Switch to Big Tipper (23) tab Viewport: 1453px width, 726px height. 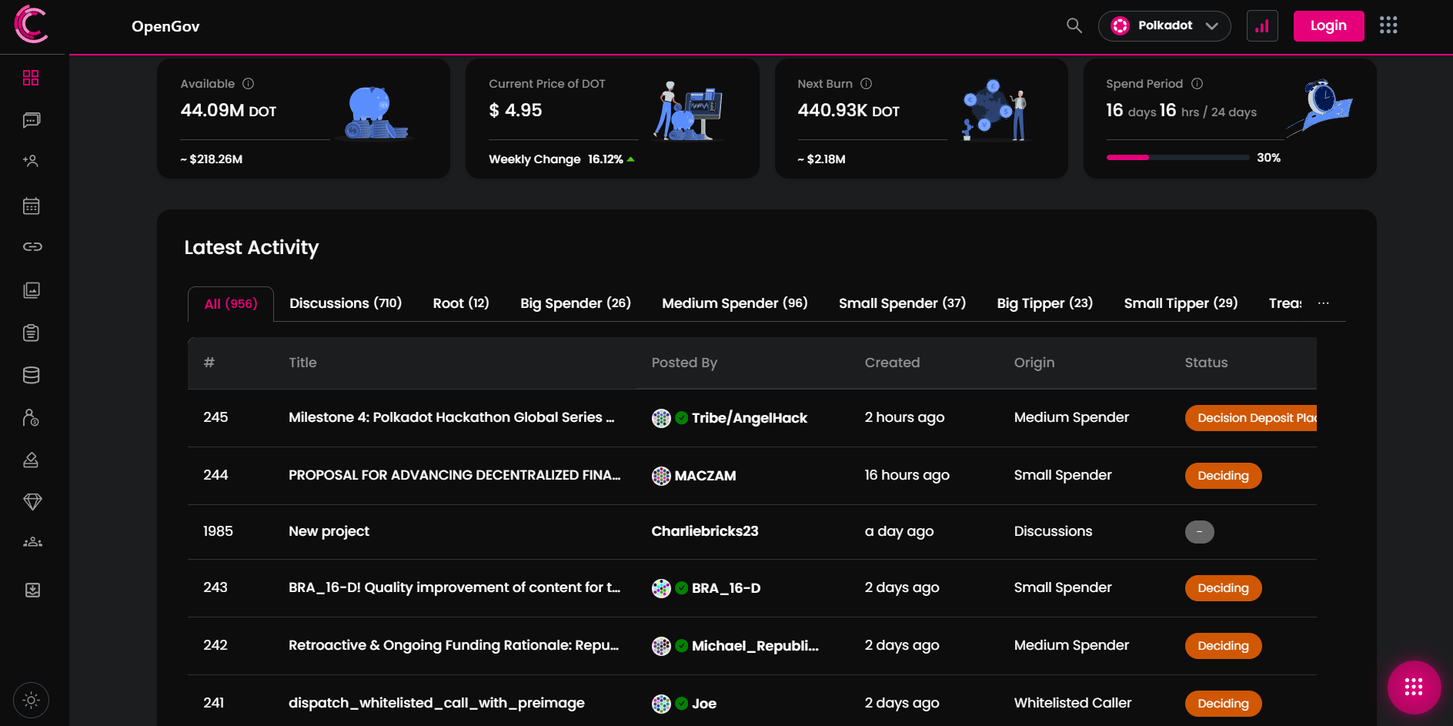click(x=1044, y=303)
